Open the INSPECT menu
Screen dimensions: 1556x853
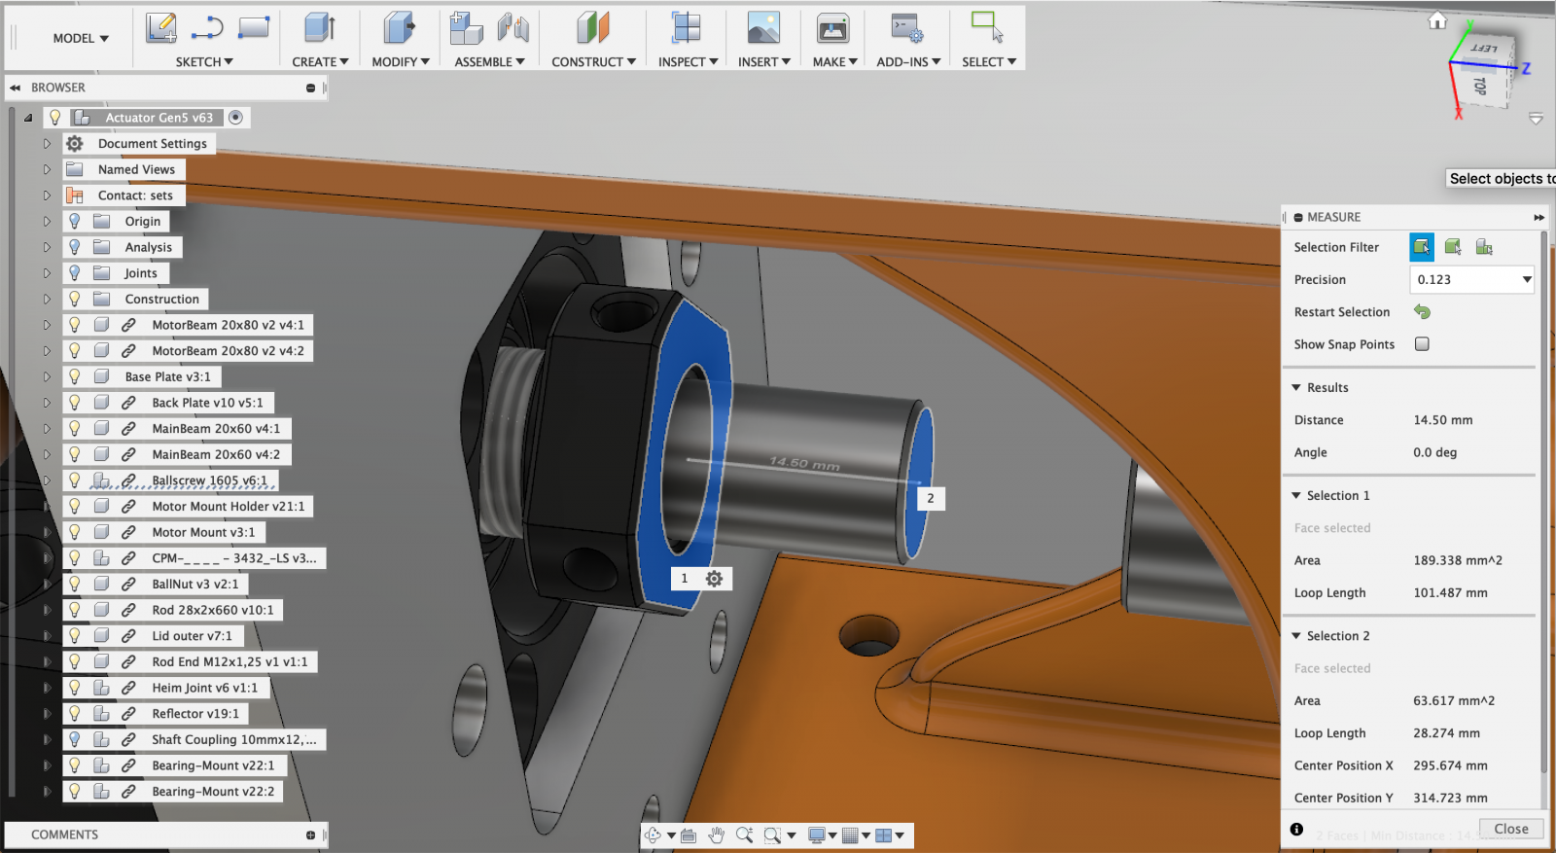[x=688, y=62]
